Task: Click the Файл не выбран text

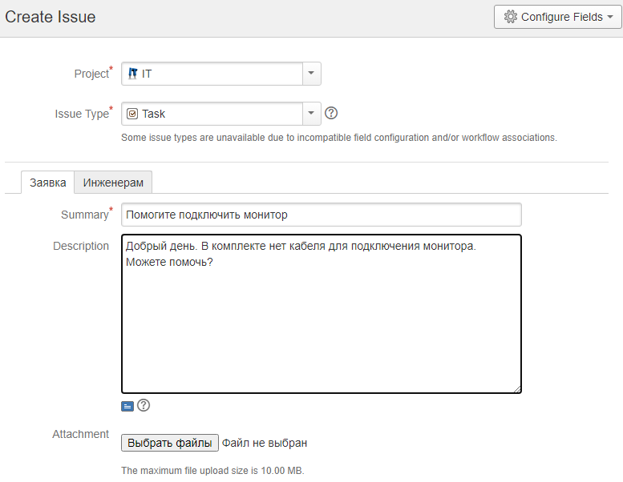Action: click(265, 443)
